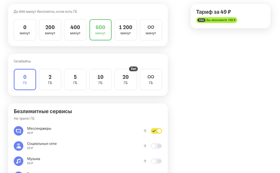Select unlimited минут option
The image size is (280, 173).
pyautogui.click(x=151, y=30)
